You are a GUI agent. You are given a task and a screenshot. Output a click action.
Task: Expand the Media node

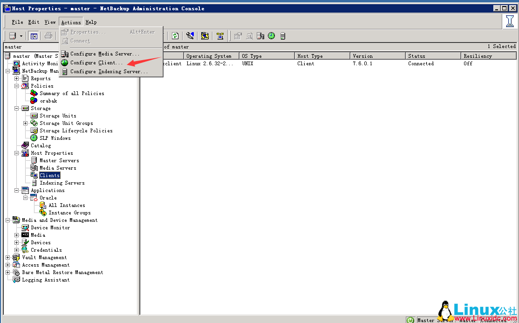point(15,235)
